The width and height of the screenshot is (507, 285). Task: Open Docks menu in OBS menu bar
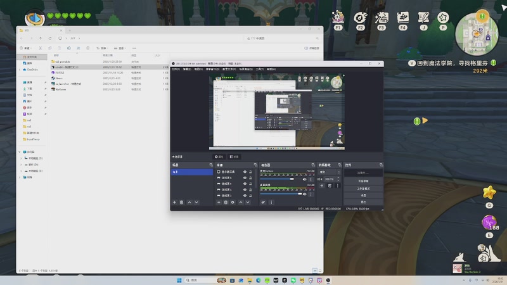click(x=212, y=69)
